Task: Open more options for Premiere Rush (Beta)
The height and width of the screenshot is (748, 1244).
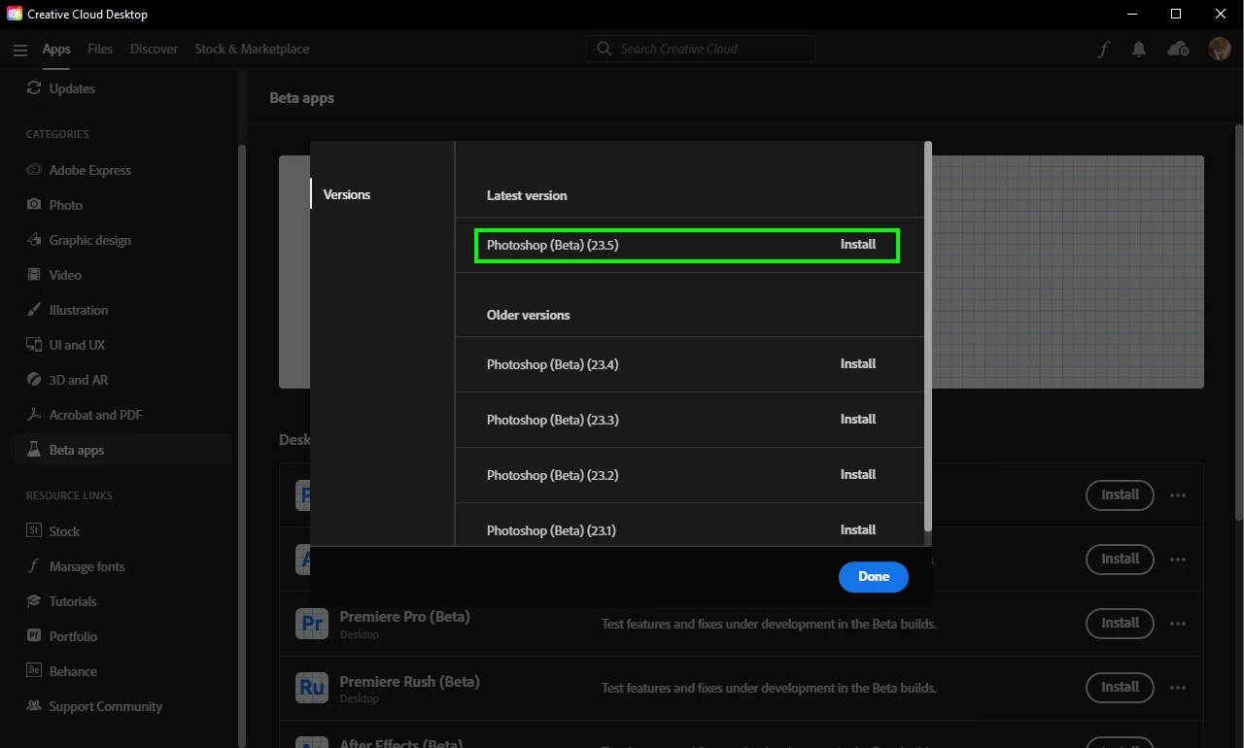Action: click(x=1178, y=688)
